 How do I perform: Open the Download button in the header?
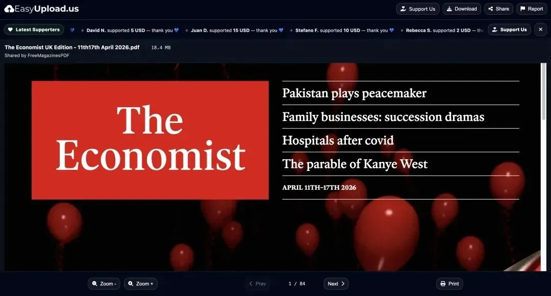461,9
